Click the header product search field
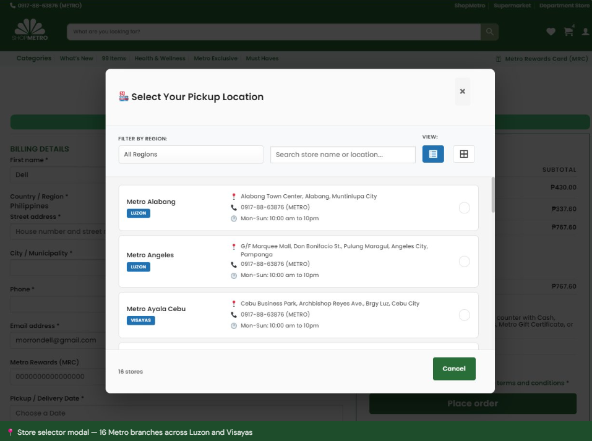 [273, 32]
